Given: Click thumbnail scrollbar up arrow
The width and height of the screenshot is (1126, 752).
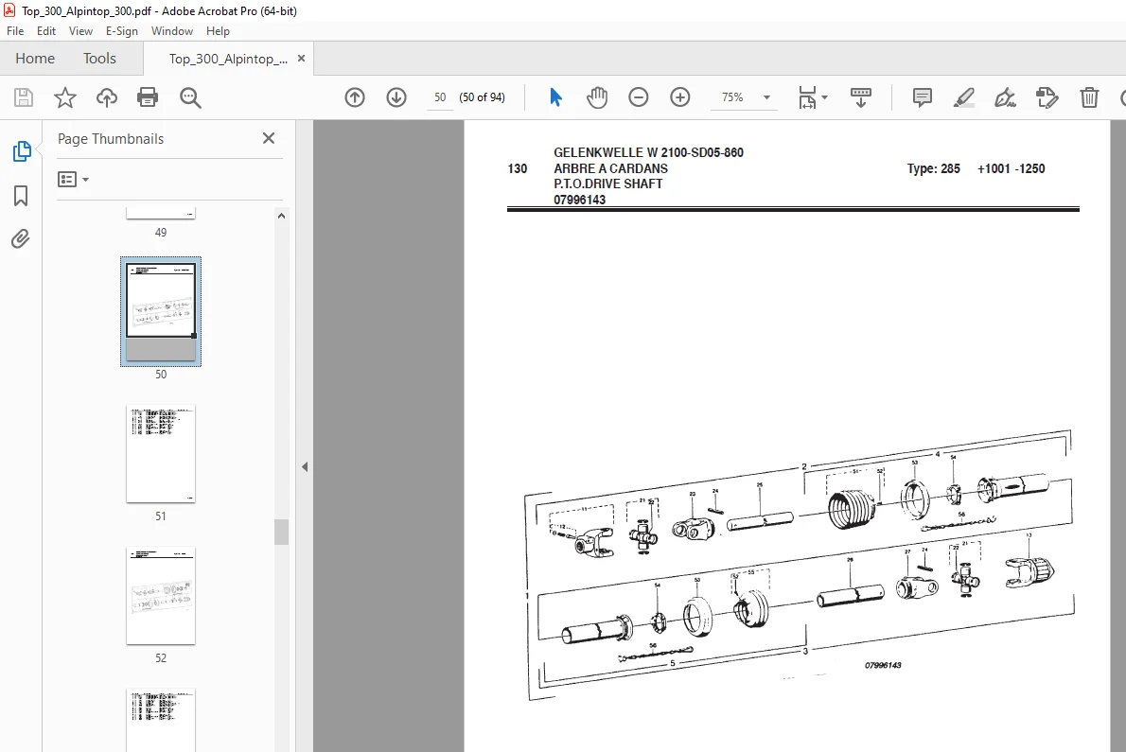Looking at the screenshot, I should pos(282,216).
